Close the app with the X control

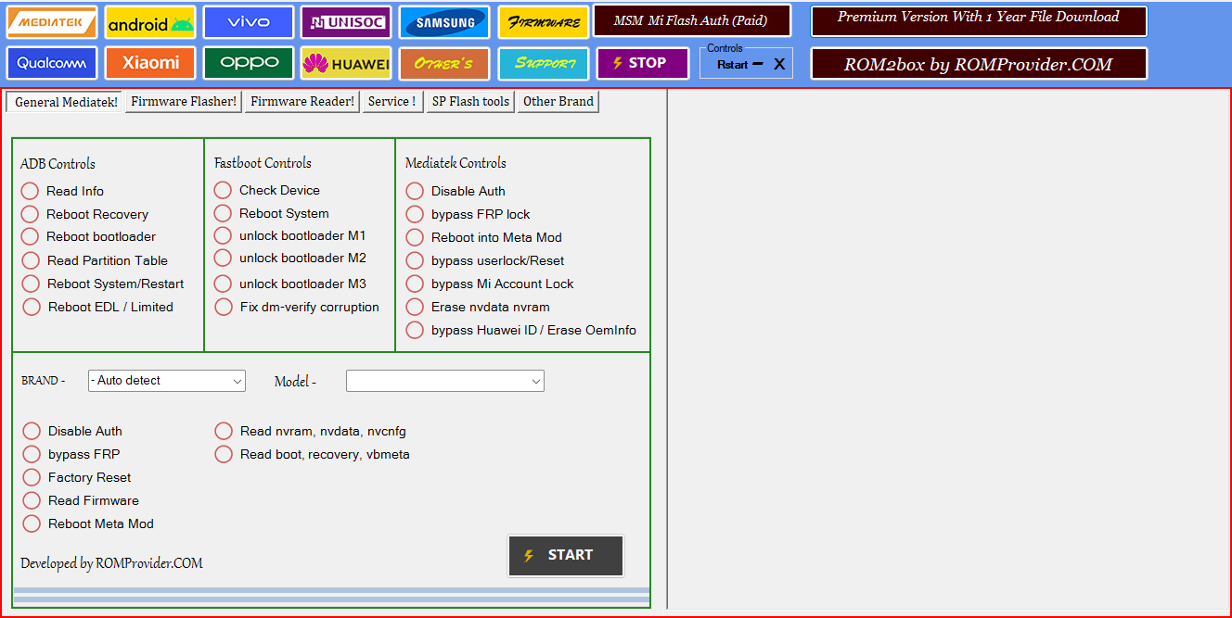point(779,64)
